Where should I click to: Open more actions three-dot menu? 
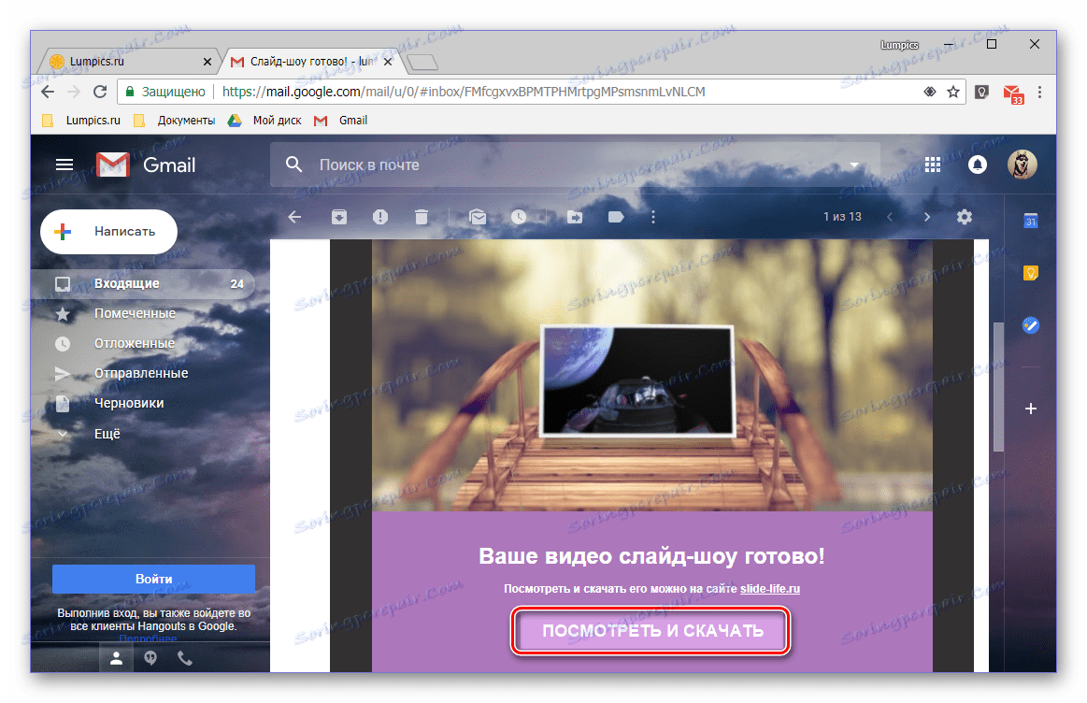(653, 217)
